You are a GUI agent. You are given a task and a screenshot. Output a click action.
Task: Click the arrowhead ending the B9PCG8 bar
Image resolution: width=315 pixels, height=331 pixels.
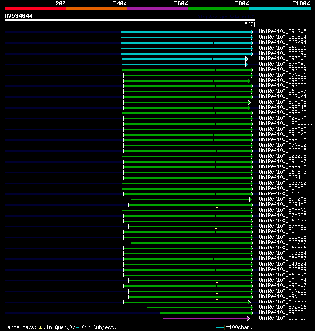(x=249, y=81)
